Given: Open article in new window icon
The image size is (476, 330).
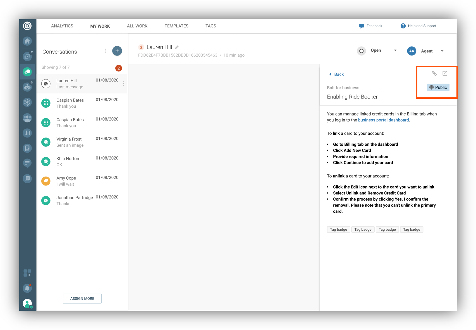Looking at the screenshot, I should coord(445,73).
